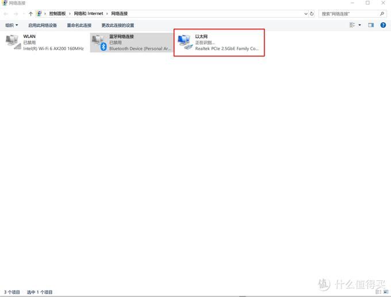The height and width of the screenshot is (297, 391).
Task: Close the 网络连接 window
Action: click(384, 3)
